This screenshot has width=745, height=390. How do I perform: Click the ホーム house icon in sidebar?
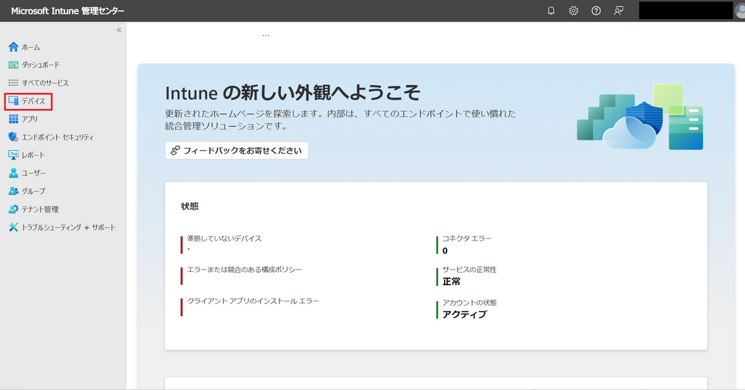pos(14,47)
